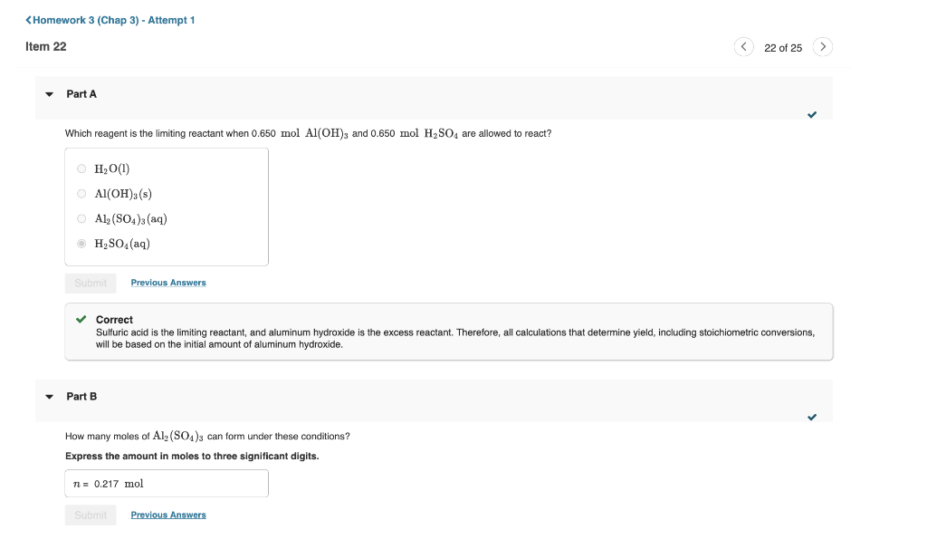
Task: Open the next item with the right arrow
Action: point(823,46)
